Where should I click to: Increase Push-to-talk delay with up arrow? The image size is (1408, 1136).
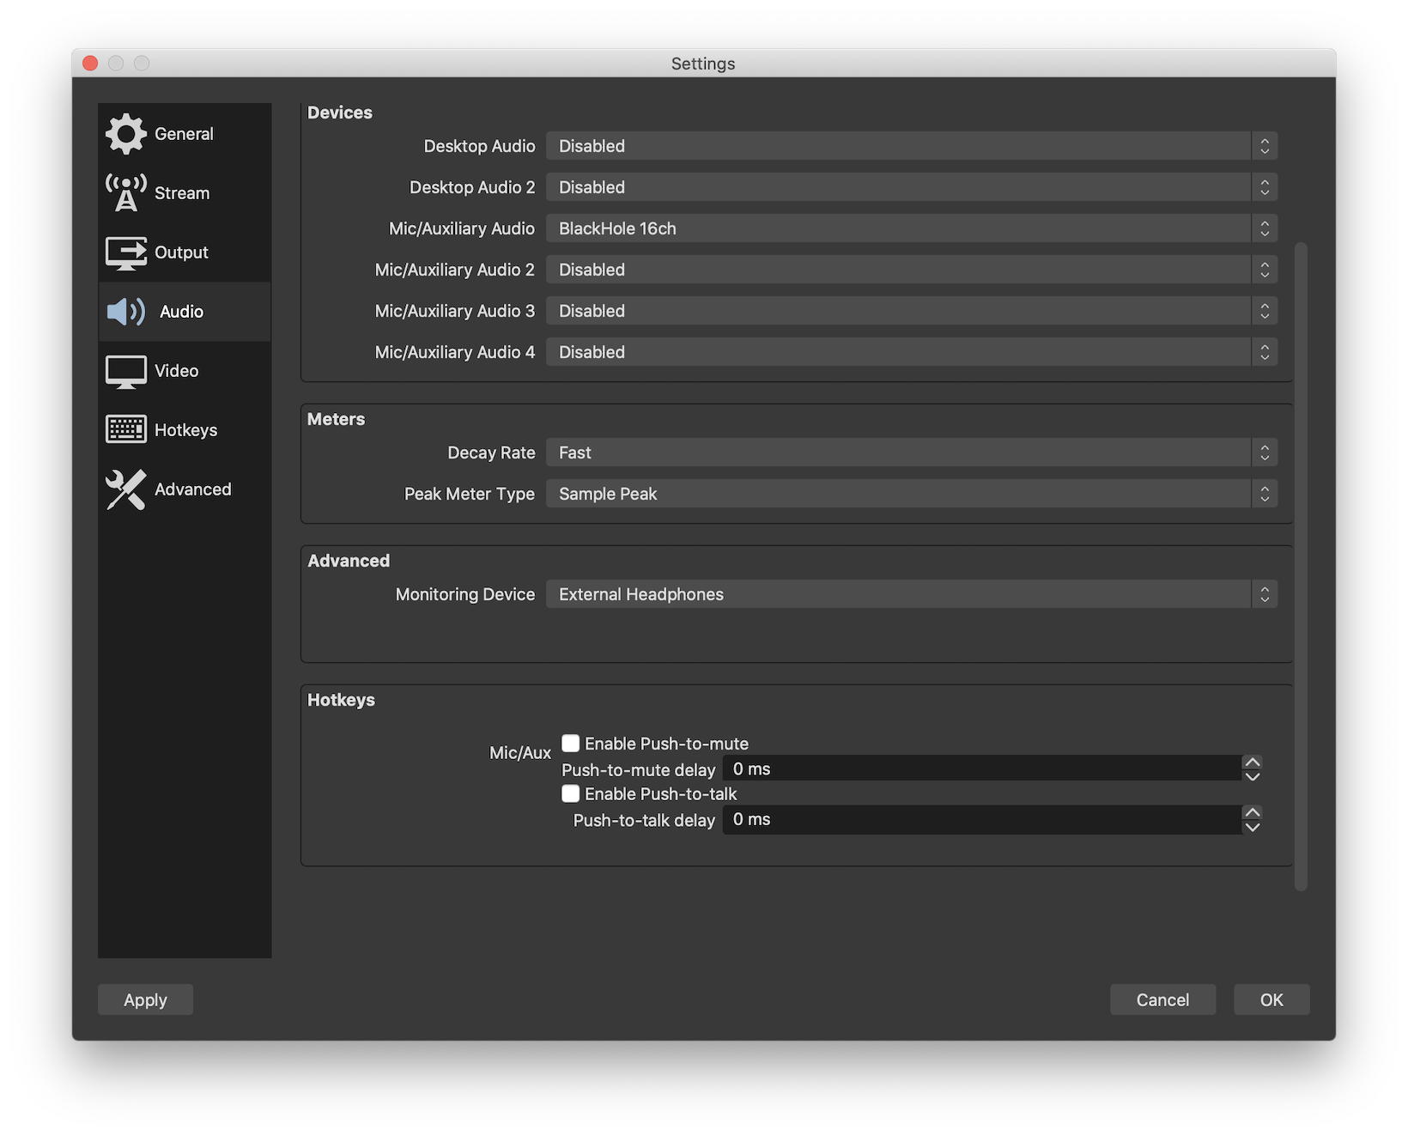pyautogui.click(x=1253, y=812)
